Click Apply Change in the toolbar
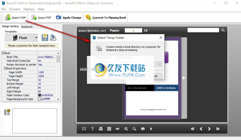241x140 pixels. coord(69,17)
